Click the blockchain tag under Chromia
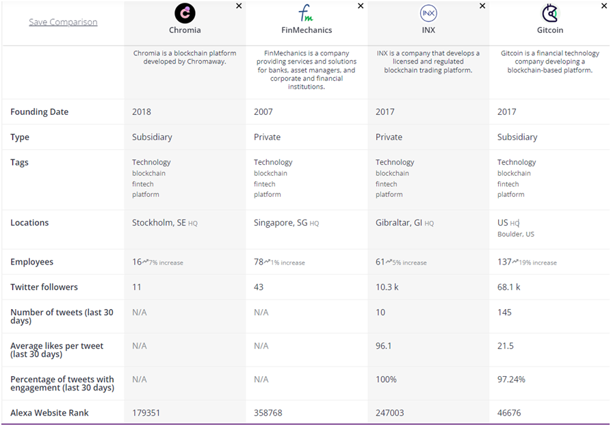 (148, 173)
